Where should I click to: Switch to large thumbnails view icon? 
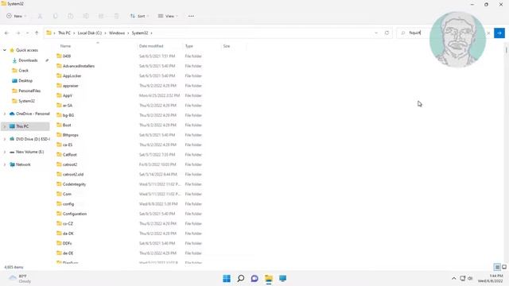[x=504, y=267]
